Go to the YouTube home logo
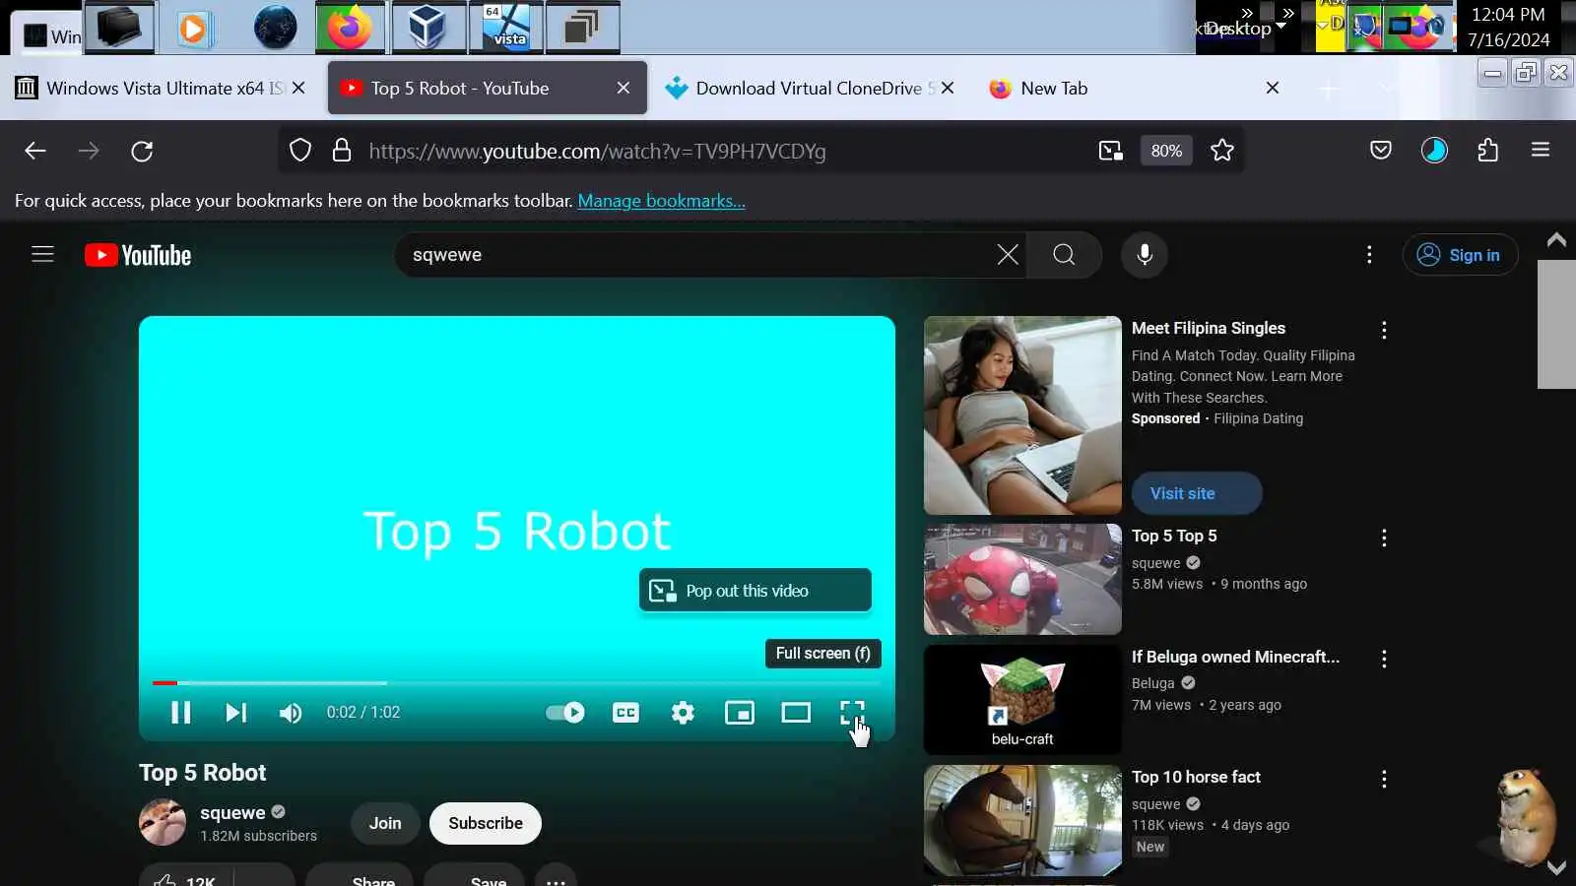Viewport: 1576px width, 886px height. (x=138, y=255)
